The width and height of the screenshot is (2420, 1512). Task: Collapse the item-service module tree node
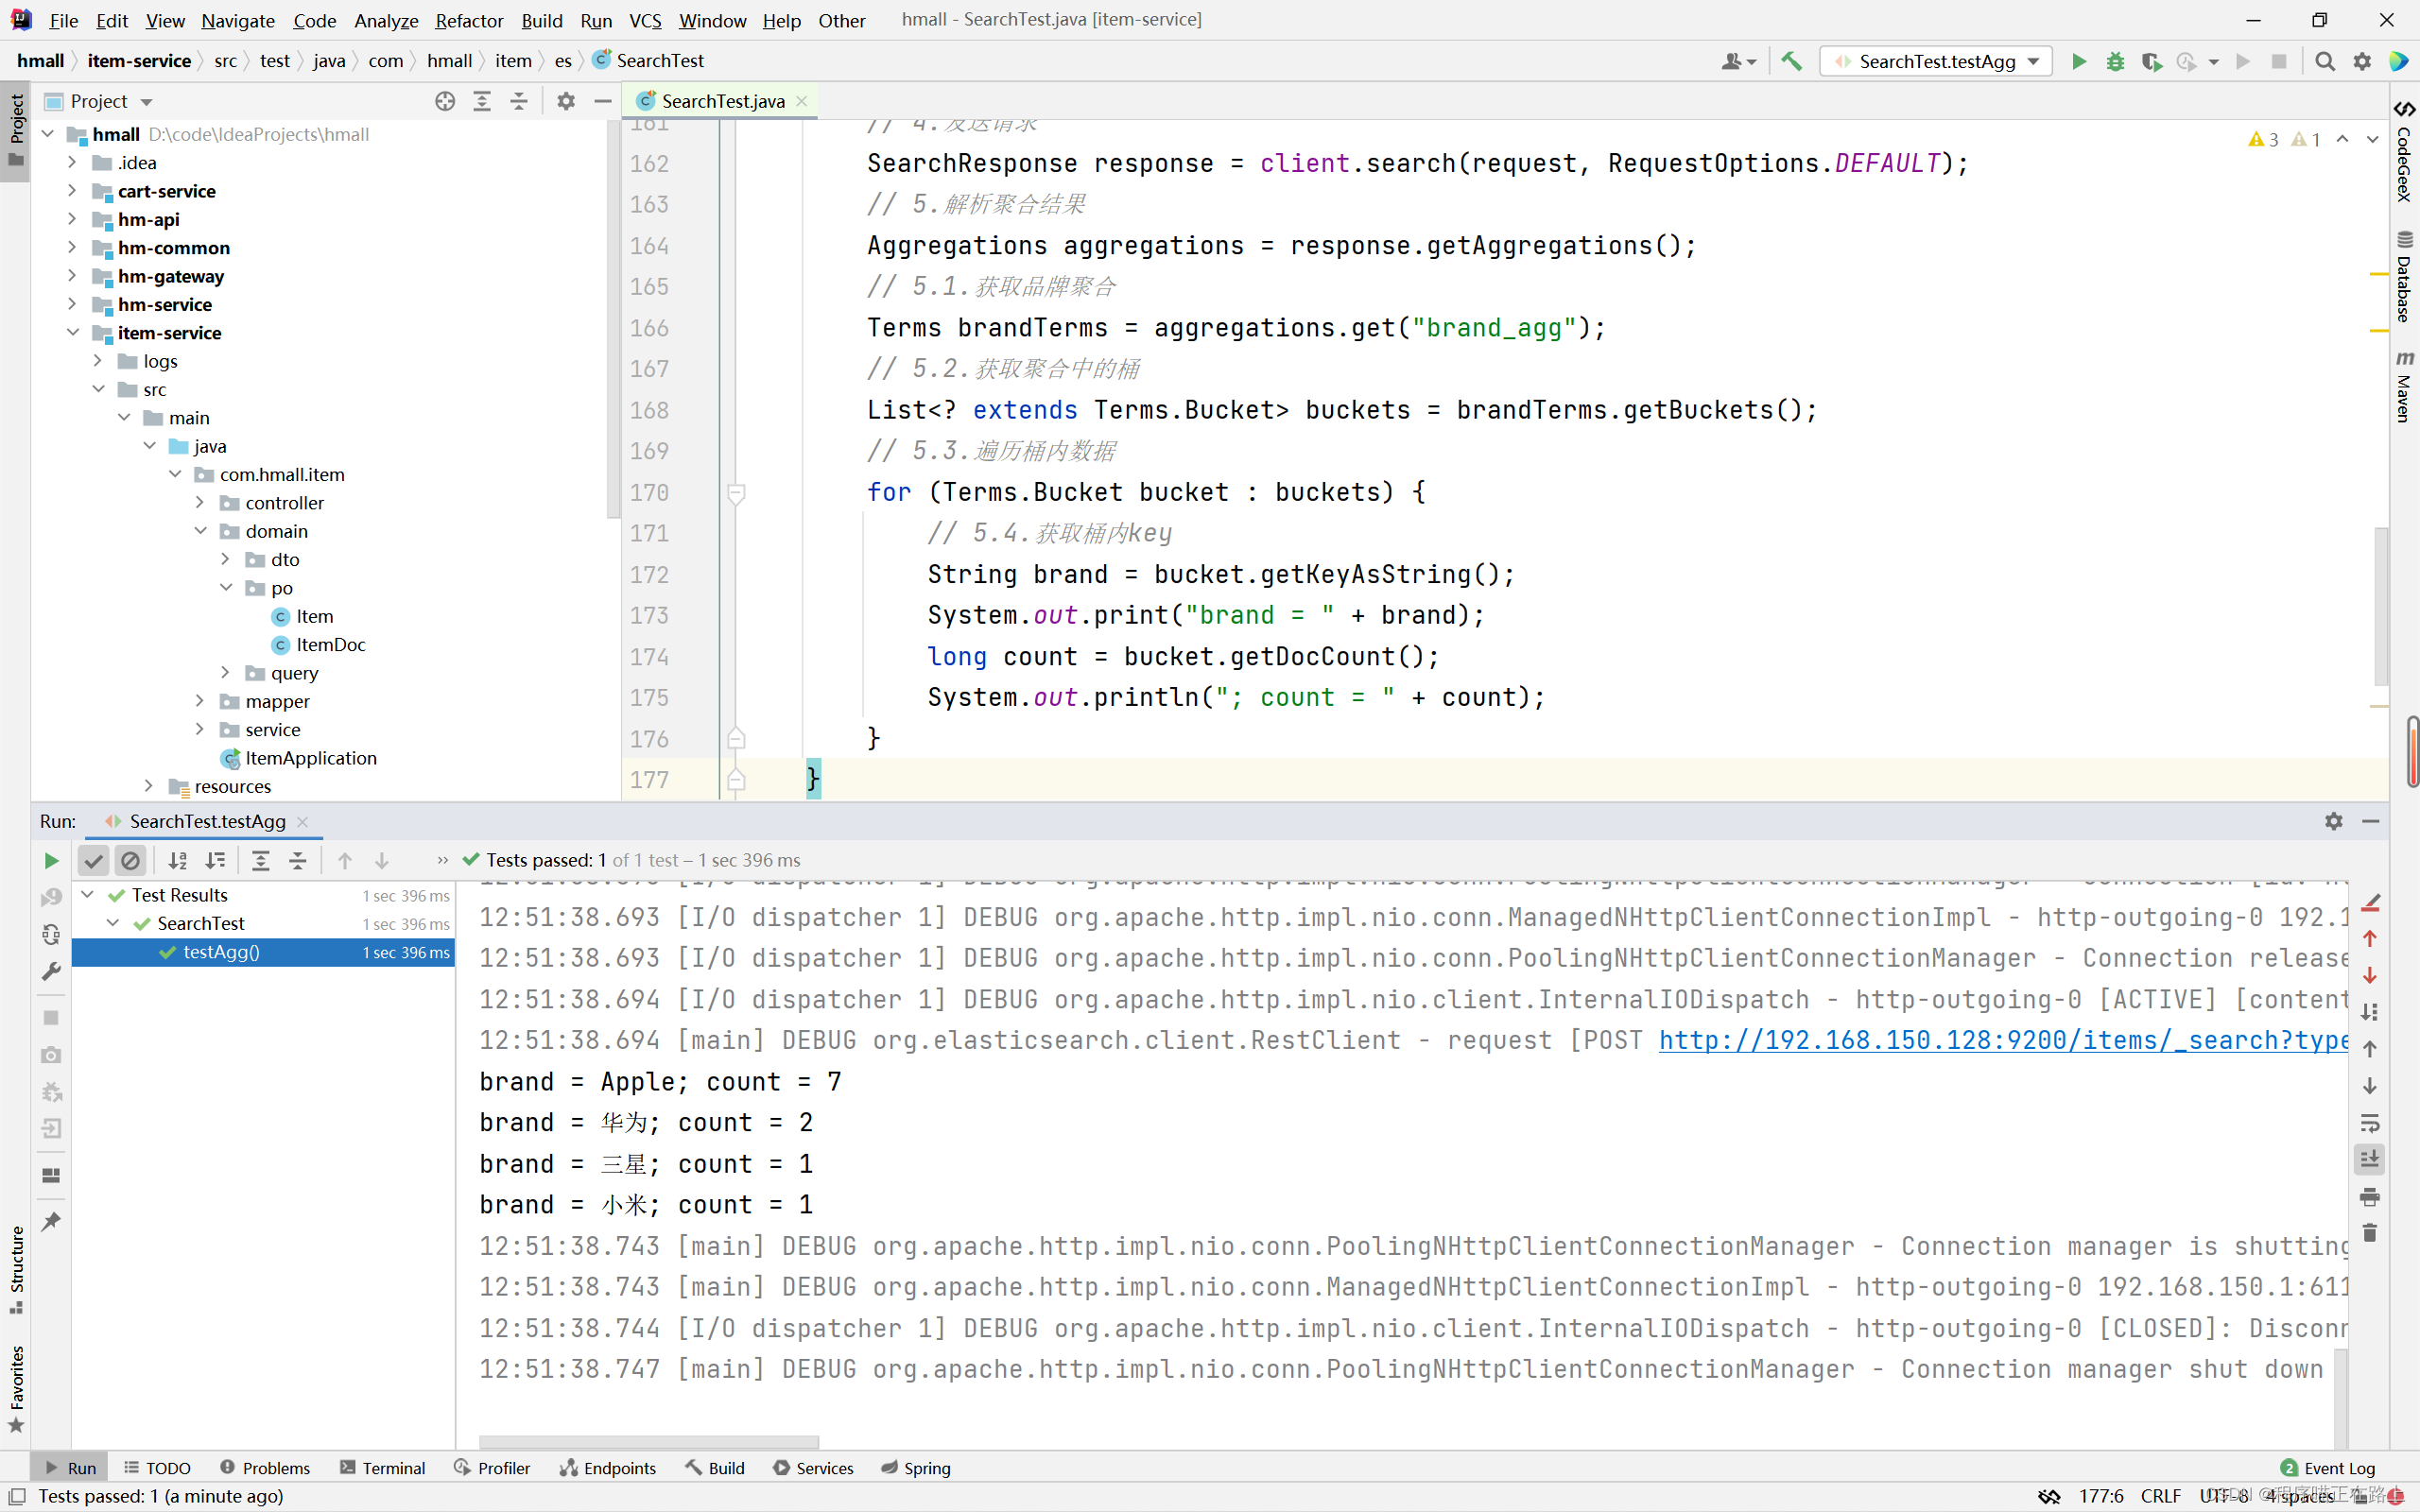pos(72,333)
